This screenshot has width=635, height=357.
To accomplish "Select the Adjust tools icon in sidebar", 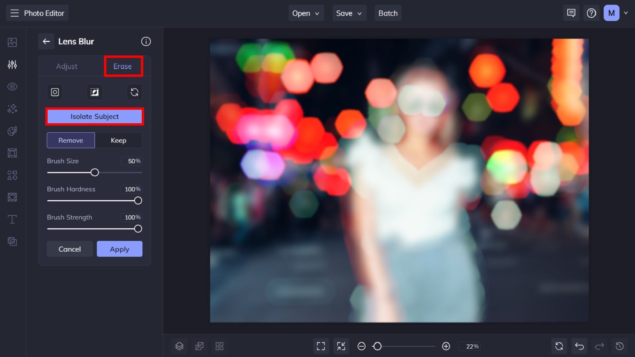I will [x=12, y=64].
